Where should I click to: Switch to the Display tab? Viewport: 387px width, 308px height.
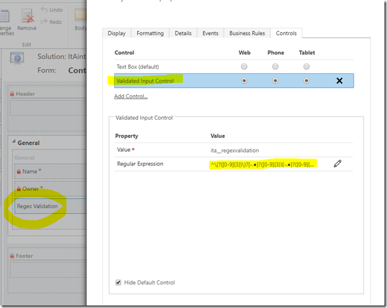click(x=117, y=33)
